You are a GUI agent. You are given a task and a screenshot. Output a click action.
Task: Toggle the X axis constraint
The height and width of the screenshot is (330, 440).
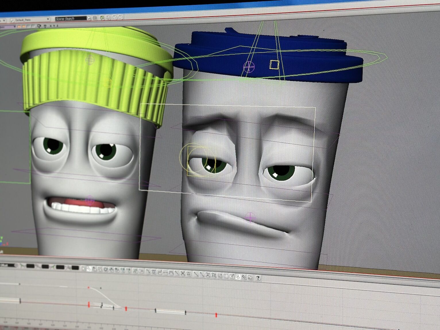51,26
